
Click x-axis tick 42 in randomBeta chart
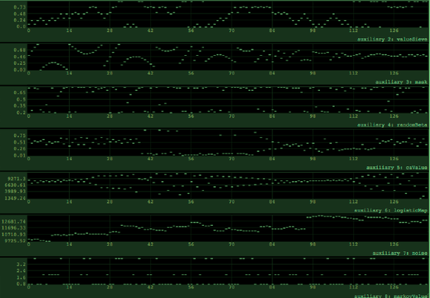coord(150,116)
